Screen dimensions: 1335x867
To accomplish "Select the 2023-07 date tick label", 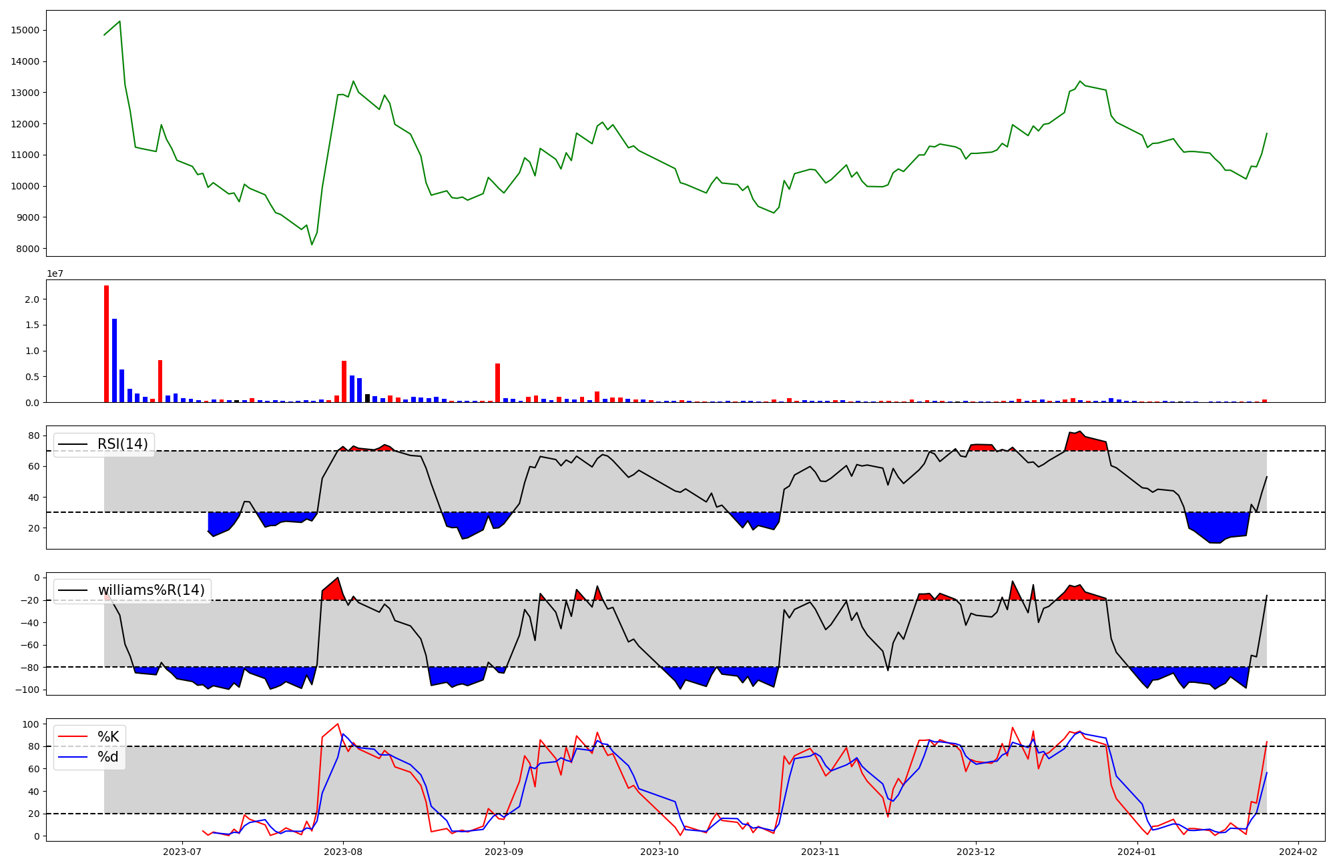I will pyautogui.click(x=182, y=852).
